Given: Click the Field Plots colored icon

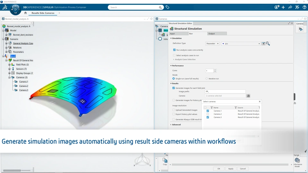Looking at the screenshot, I should (x=13, y=64).
